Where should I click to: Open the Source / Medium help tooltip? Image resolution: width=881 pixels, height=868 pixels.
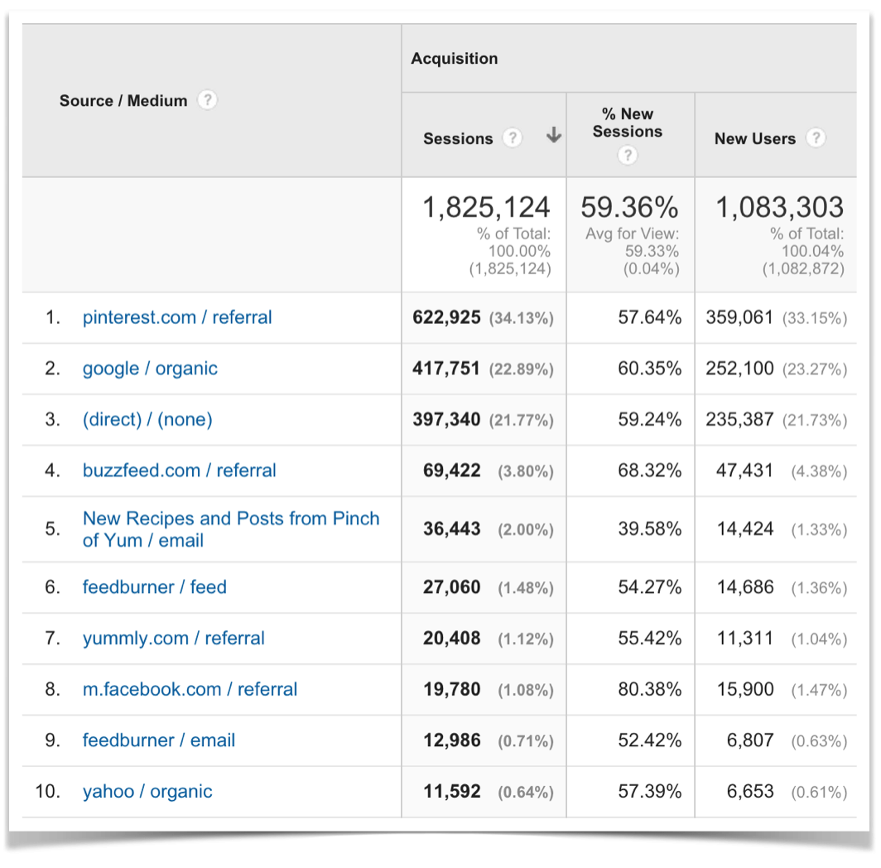point(207,99)
